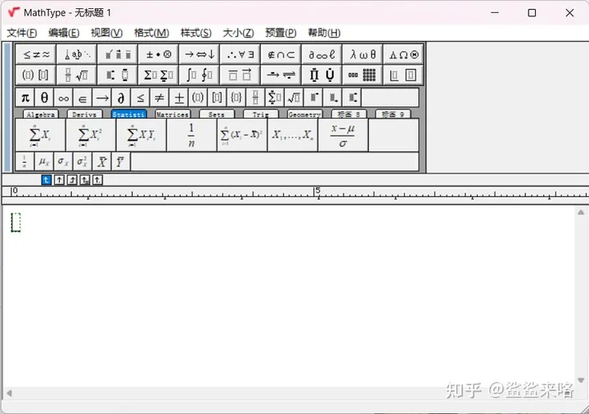The image size is (589, 414).
Task: Insert the not-equal symbol from small bar
Action: coord(160,98)
